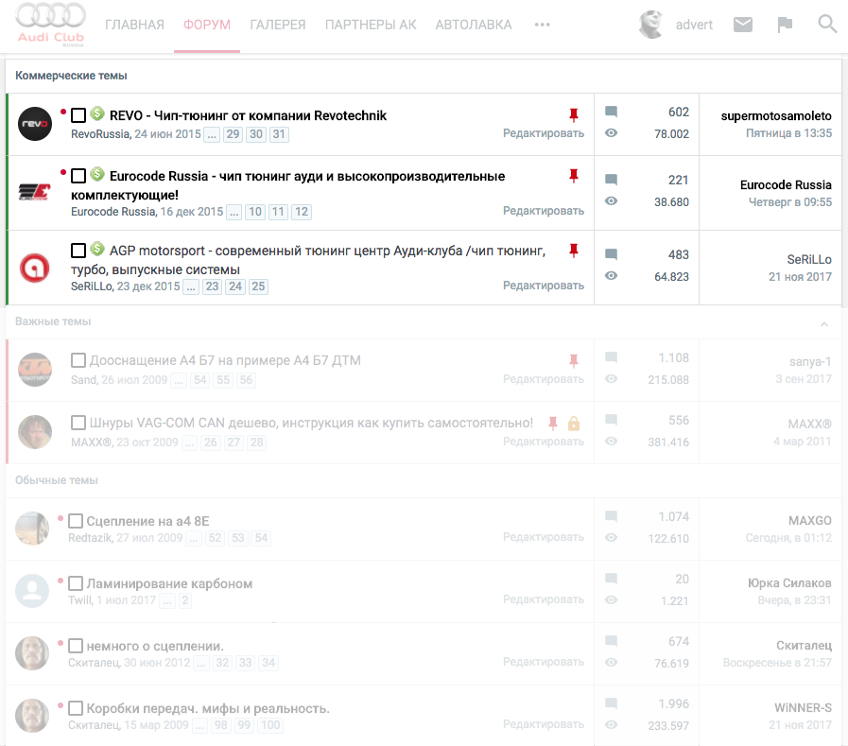
Task: Go to page 100 of Коробки передач thread
Action: 270,725
